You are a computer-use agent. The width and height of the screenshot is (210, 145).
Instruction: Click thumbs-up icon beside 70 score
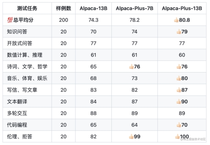click(x=179, y=125)
